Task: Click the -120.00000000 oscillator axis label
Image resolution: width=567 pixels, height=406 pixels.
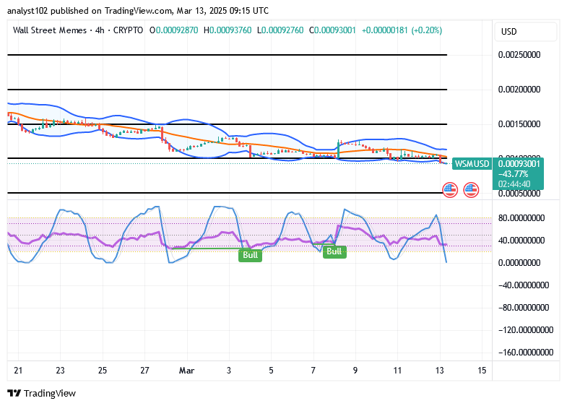Action: point(526,329)
